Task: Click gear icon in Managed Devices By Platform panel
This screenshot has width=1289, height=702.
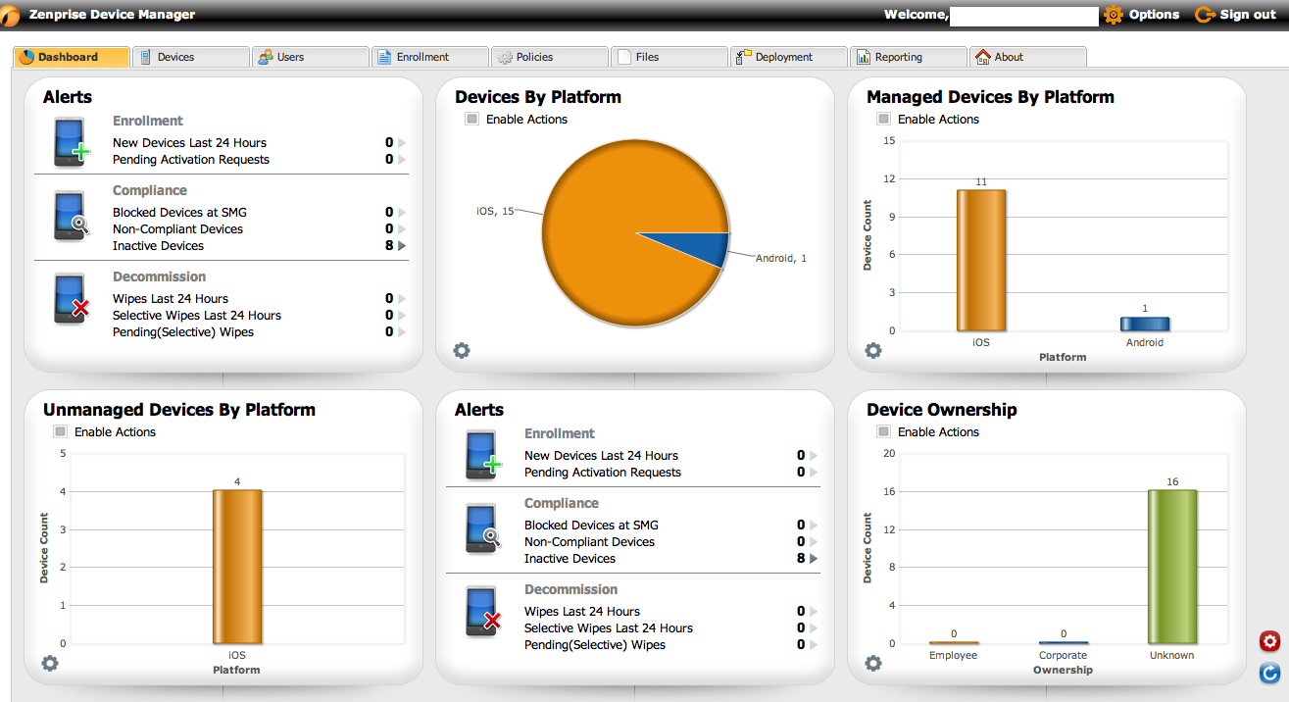Action: coord(873,351)
